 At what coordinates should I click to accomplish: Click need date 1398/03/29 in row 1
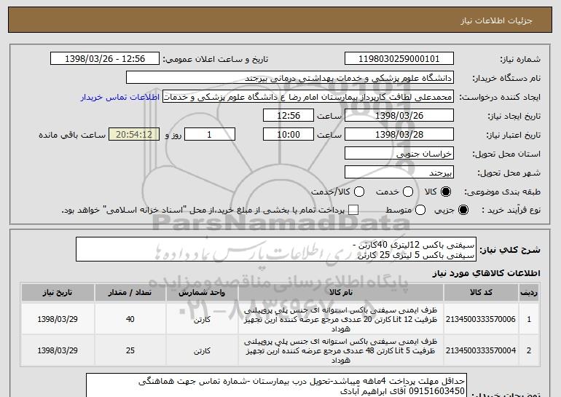coord(58,319)
